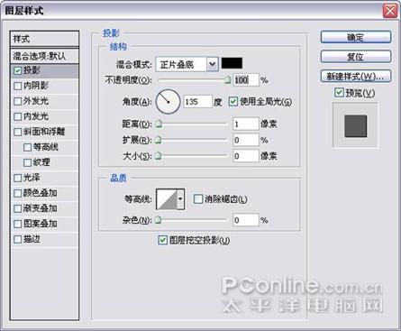
Task: Select the 样式 styles list header
Action: (x=44, y=39)
